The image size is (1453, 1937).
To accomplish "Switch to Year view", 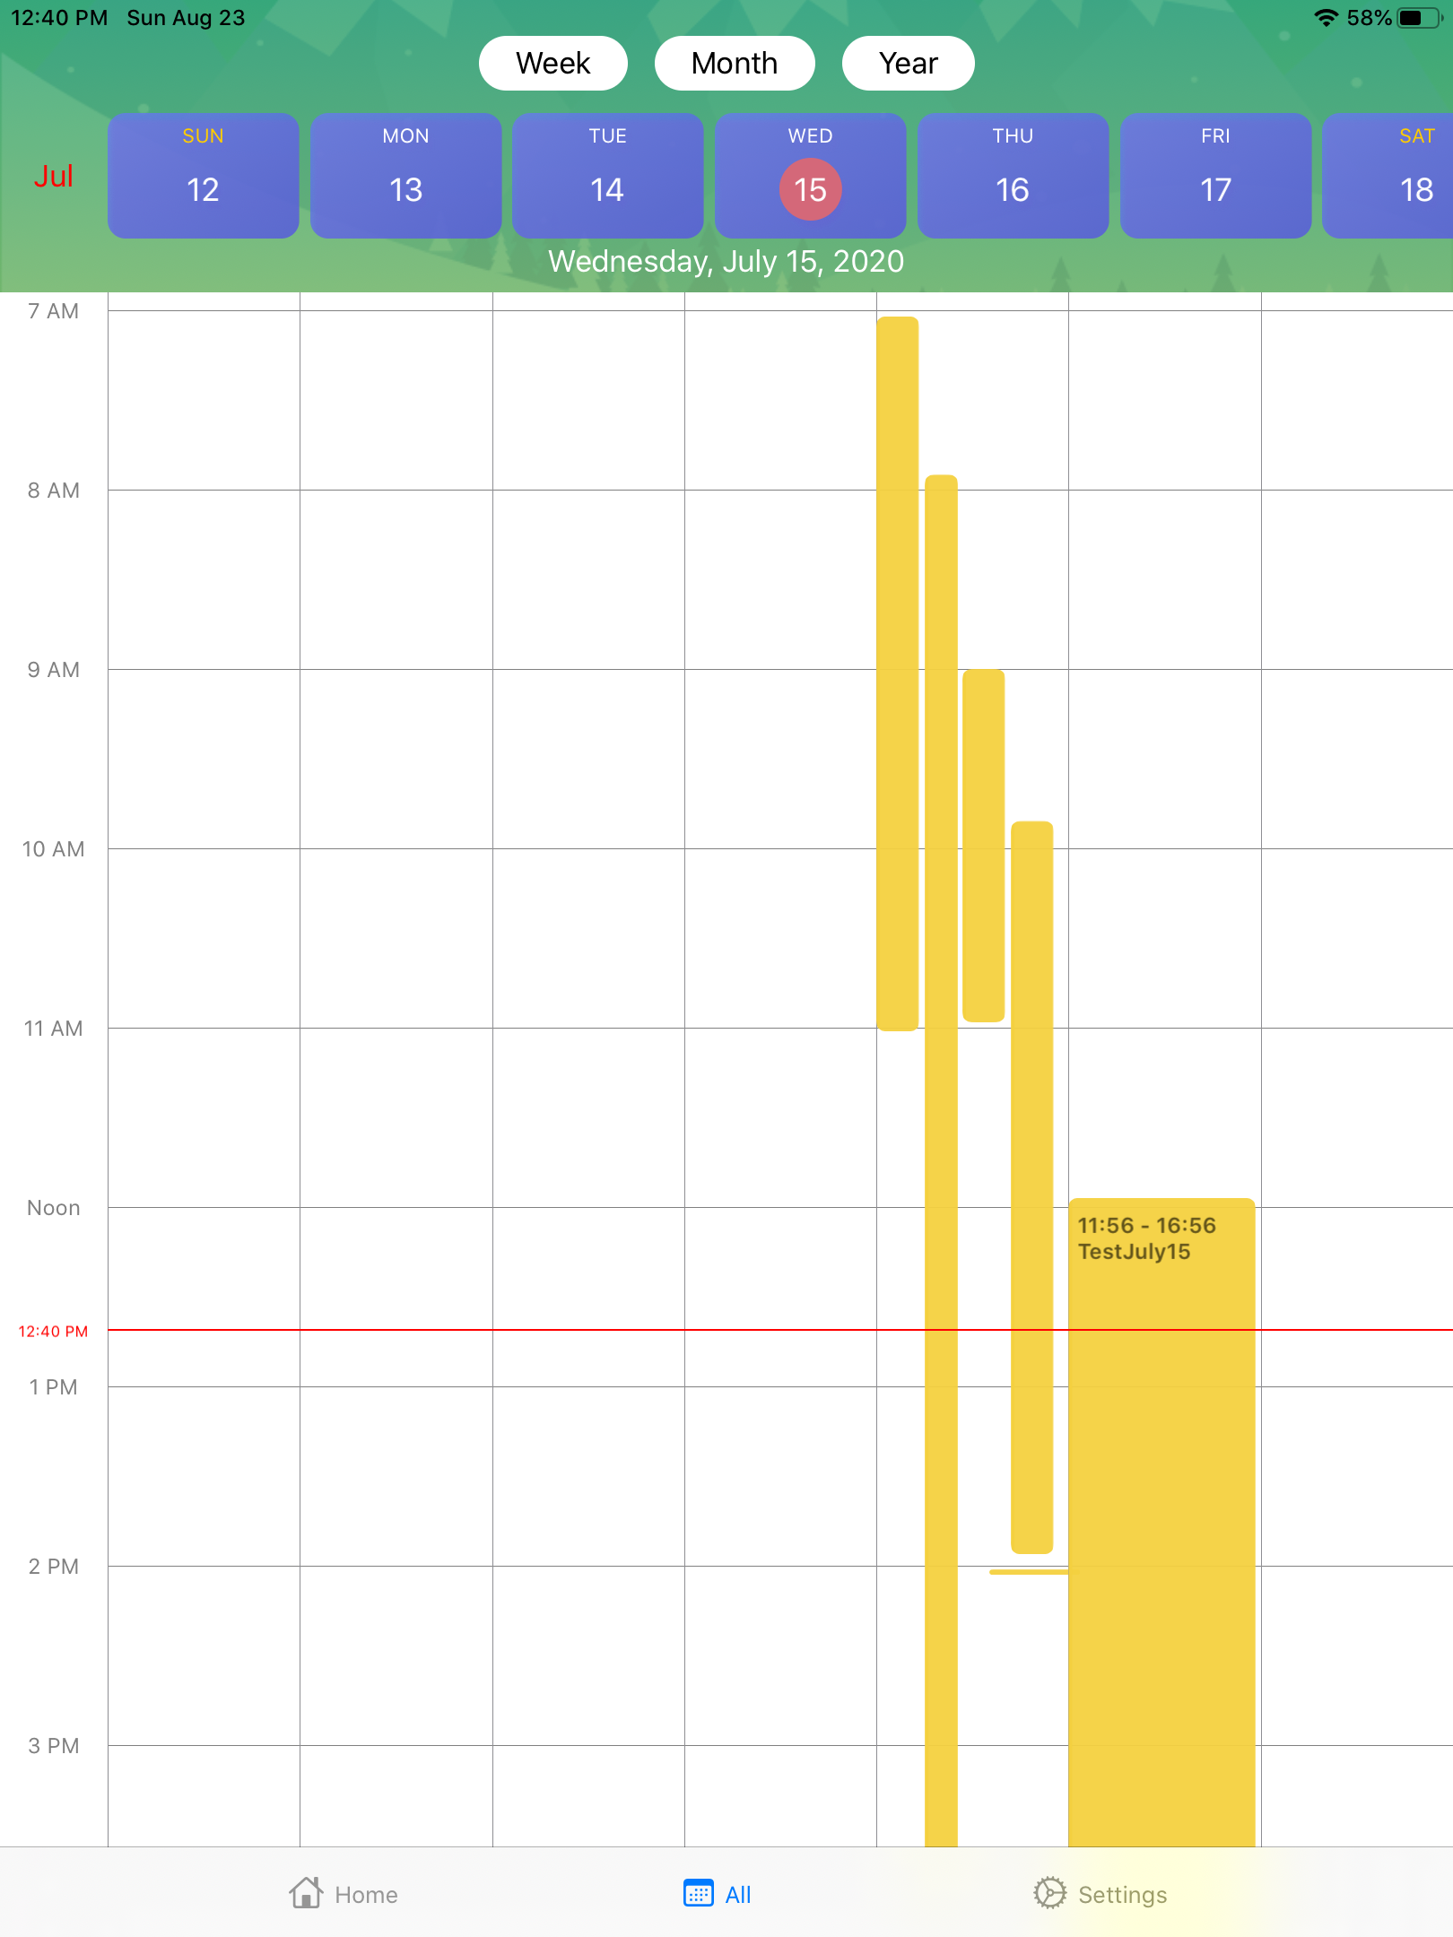I will pyautogui.click(x=908, y=64).
